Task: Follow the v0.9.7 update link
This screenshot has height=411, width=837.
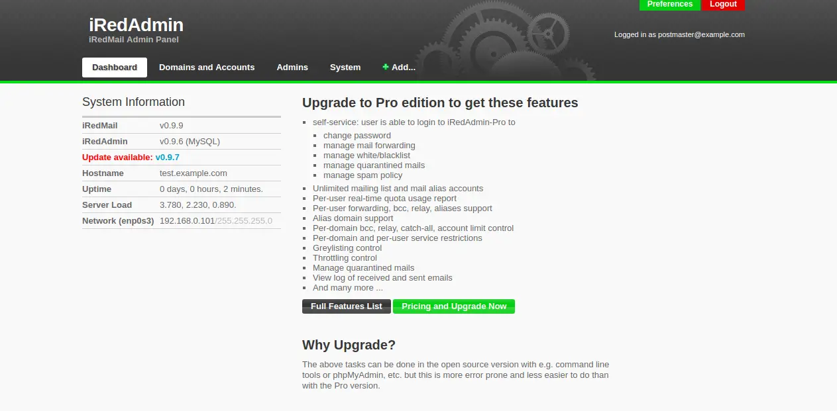Action: pyautogui.click(x=168, y=158)
